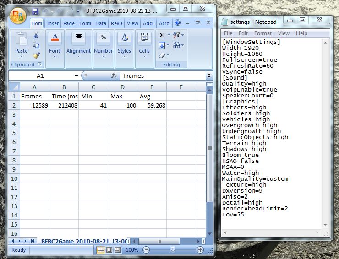The height and width of the screenshot is (259, 339).
Task: Switch to the Data ribbon tab
Action: 101,23
